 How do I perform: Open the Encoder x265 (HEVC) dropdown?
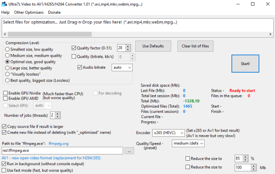(x=169, y=133)
